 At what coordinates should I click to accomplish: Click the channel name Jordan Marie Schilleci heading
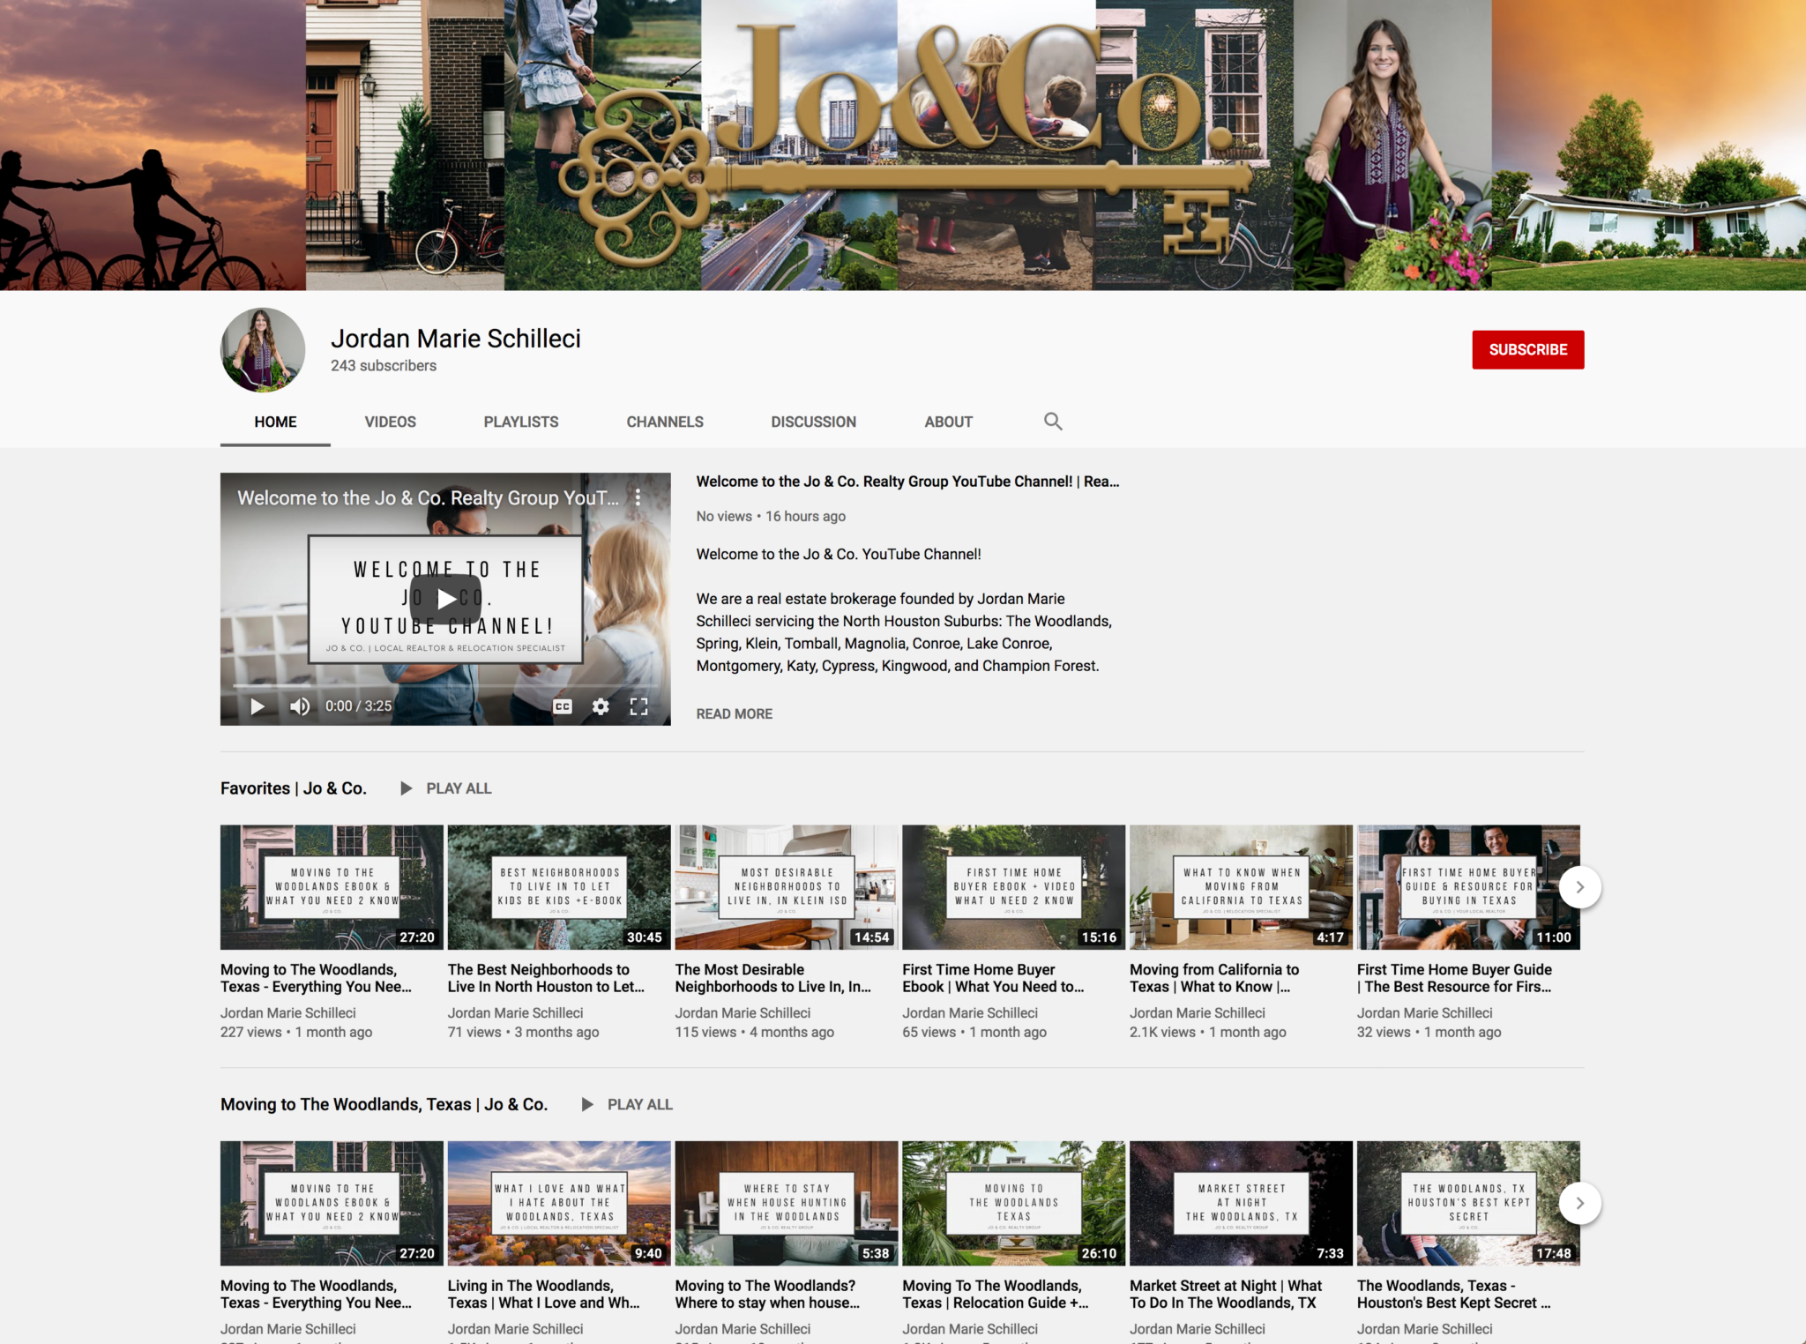tap(456, 339)
